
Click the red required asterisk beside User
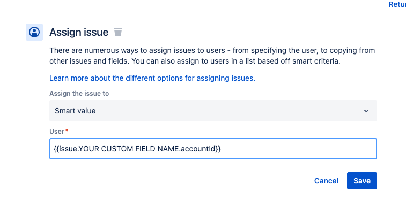pos(67,131)
